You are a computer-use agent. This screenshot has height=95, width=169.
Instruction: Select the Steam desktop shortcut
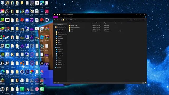click(7, 38)
